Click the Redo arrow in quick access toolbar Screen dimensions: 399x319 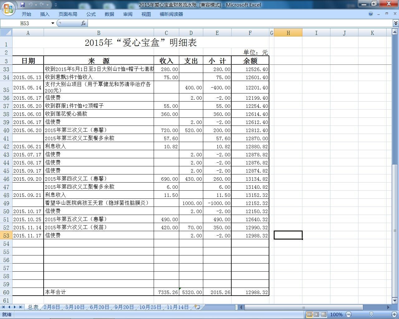[42, 5]
